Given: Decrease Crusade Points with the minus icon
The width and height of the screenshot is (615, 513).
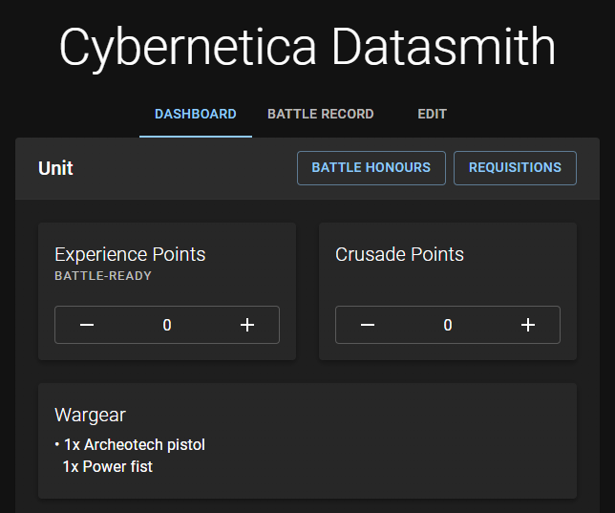Looking at the screenshot, I should [x=368, y=325].
